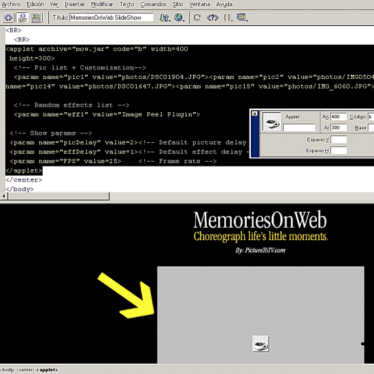The image size is (374, 374).
Task: Close the Applet properties panel
Action: [x=254, y=114]
